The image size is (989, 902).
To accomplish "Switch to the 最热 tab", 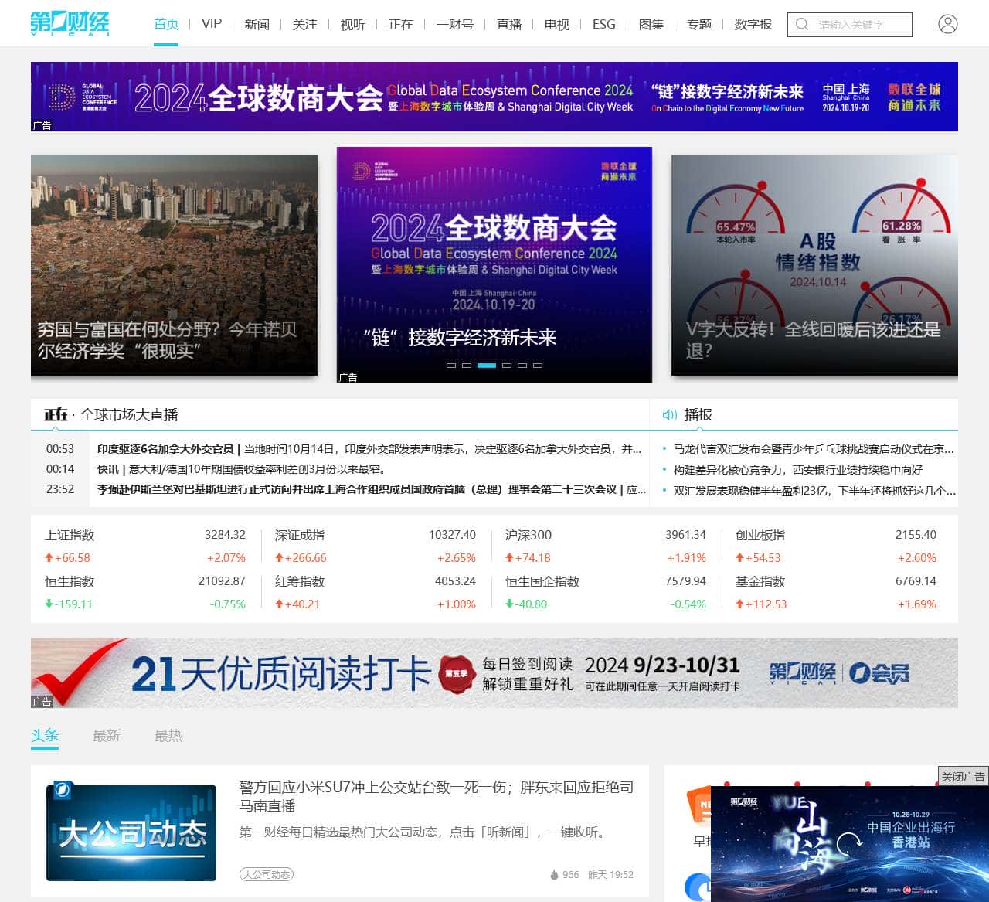I will point(168,735).
